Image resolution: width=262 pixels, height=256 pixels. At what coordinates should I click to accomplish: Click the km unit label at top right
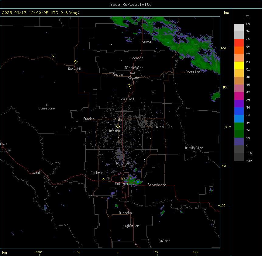coord(226,13)
